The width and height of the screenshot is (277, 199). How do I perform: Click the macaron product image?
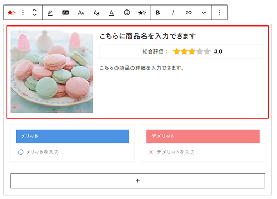(x=52, y=72)
